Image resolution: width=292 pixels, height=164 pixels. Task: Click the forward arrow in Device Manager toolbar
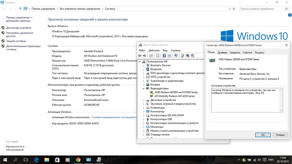coord(144,56)
